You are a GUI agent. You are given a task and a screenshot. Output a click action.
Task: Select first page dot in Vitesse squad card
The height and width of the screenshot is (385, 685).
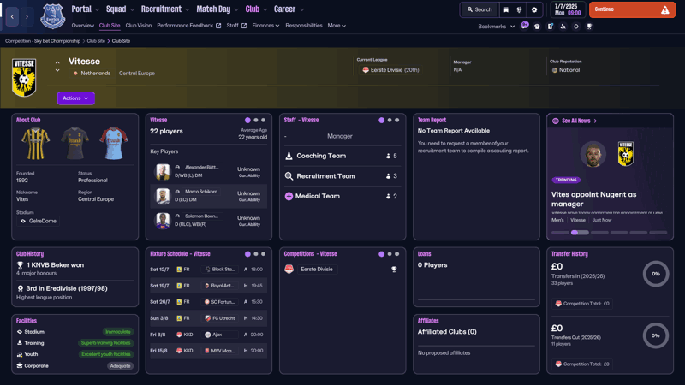point(247,120)
